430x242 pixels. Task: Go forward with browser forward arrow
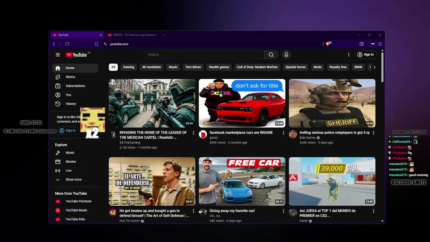pyautogui.click(x=60, y=44)
